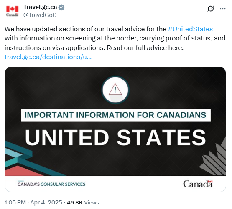View the 49.8K Views count
The image size is (232, 209).
click(x=83, y=202)
